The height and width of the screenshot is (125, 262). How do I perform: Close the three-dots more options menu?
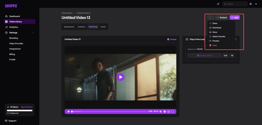coord(211,17)
